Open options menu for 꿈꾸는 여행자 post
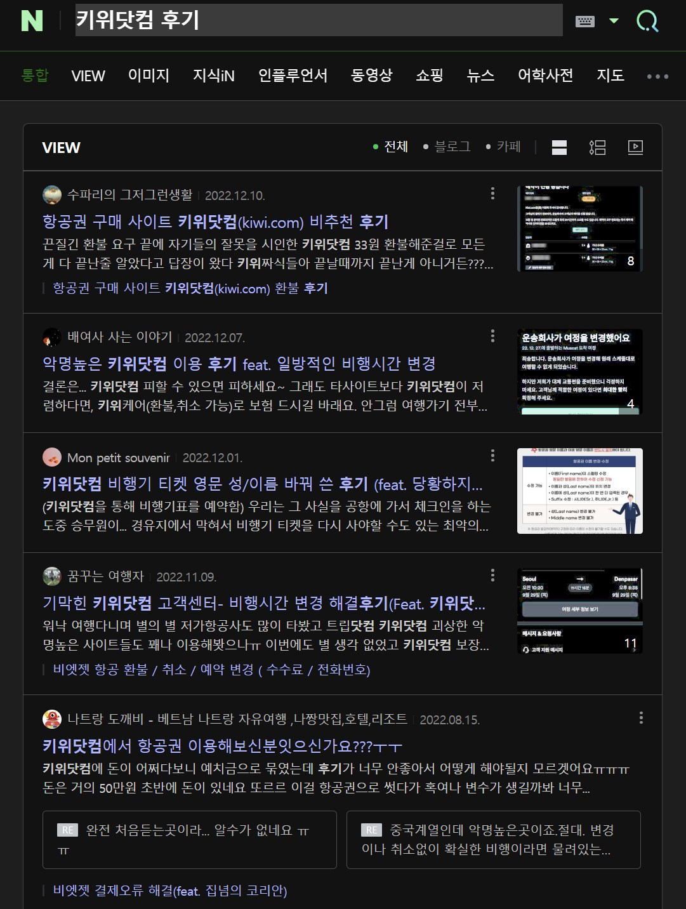The image size is (686, 909). point(492,575)
